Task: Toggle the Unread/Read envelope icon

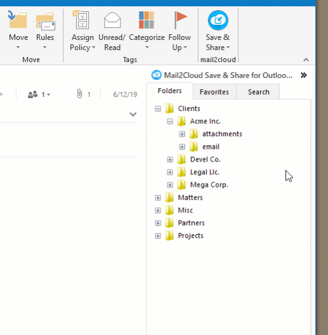Action: (112, 20)
